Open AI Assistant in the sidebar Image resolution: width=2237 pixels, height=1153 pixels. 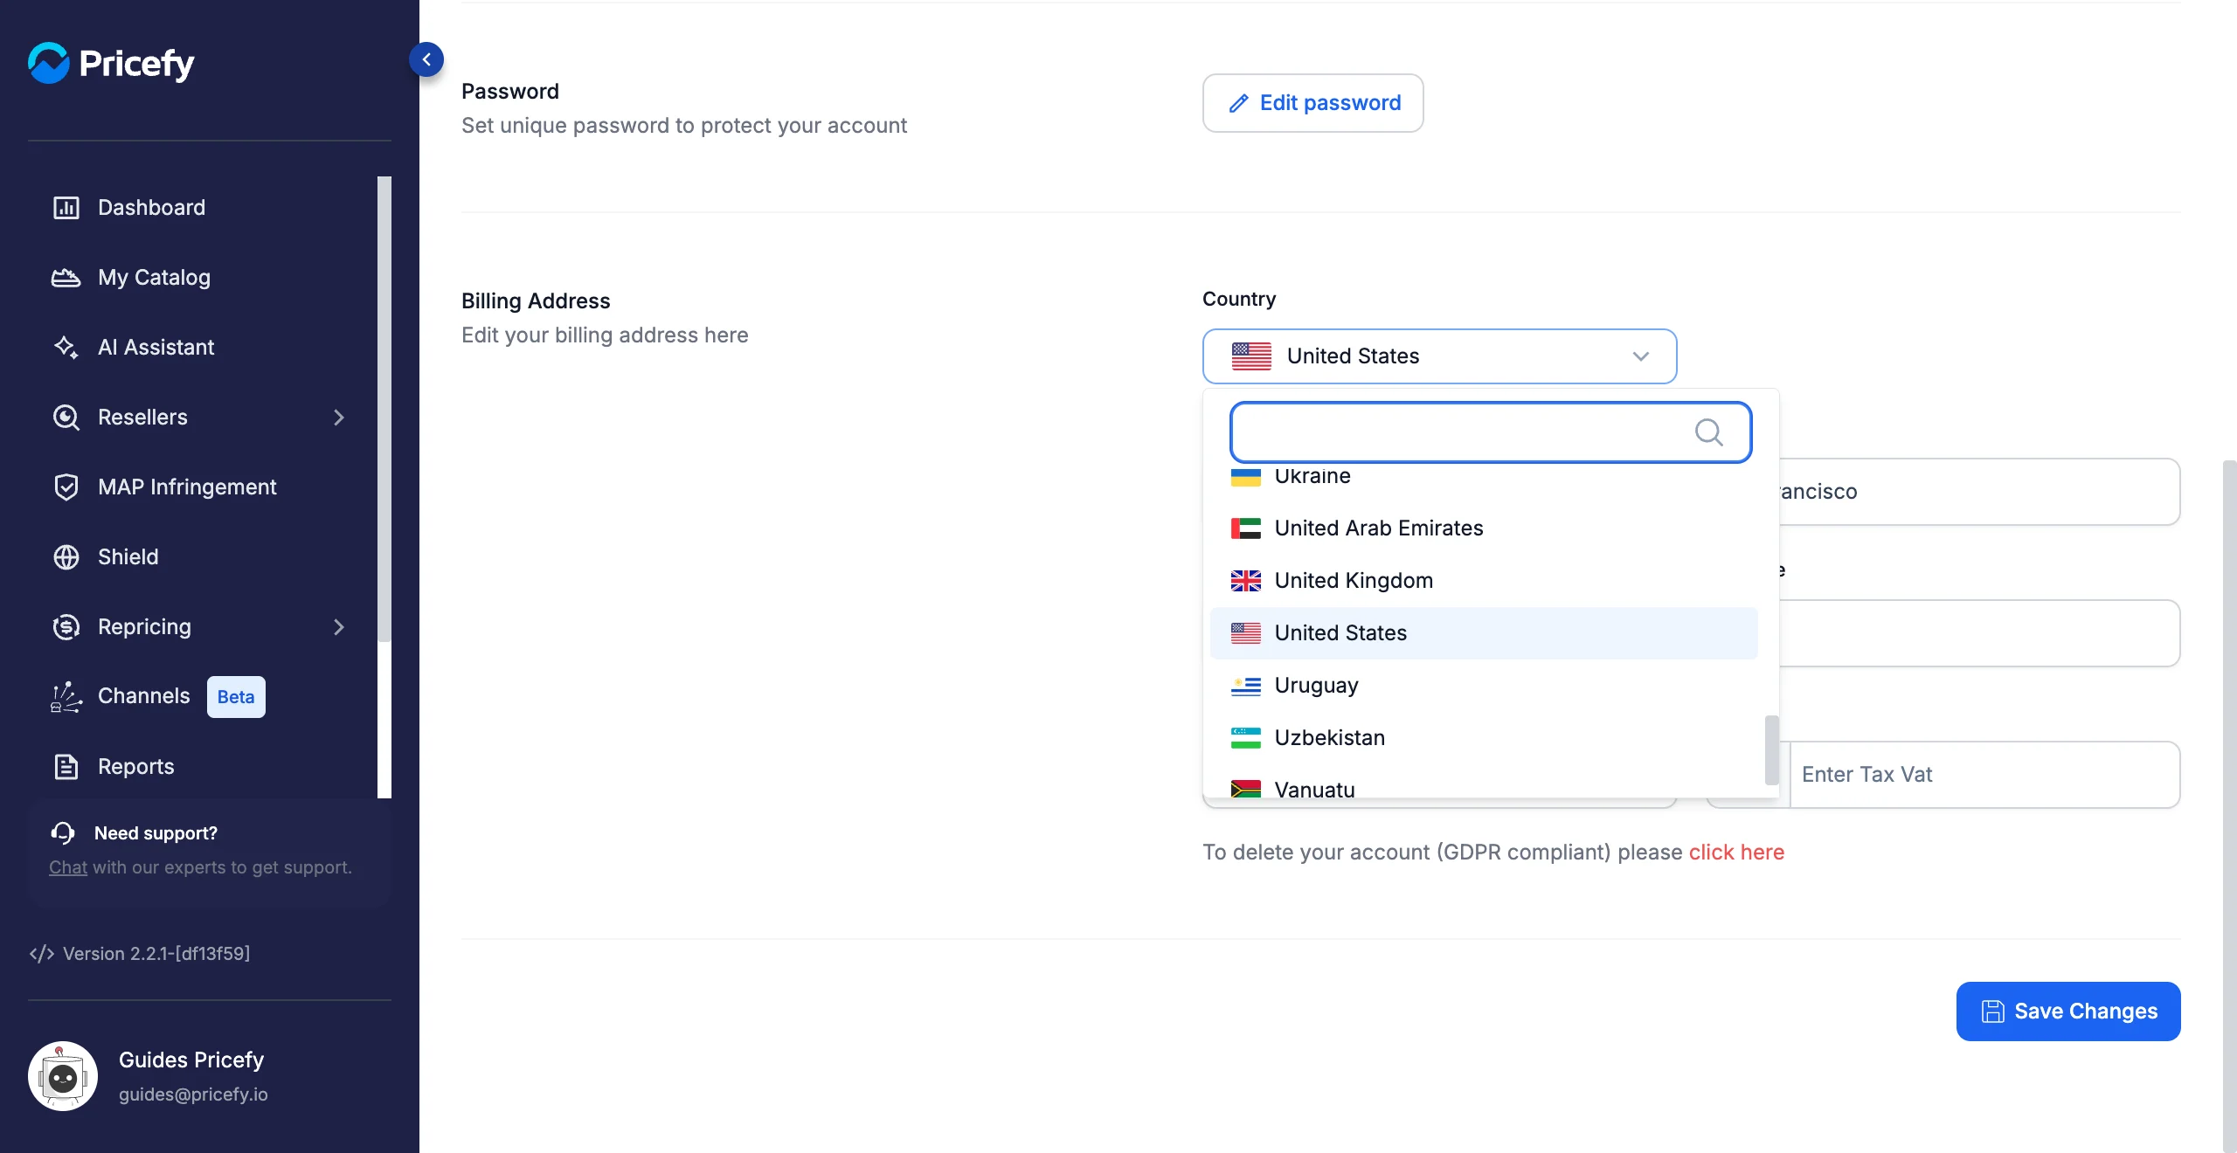(156, 347)
